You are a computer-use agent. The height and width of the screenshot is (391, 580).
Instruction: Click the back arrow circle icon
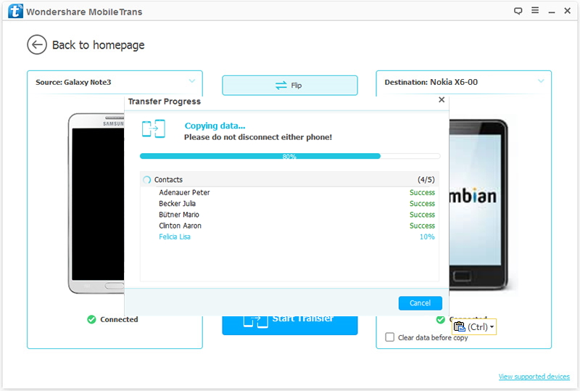[37, 45]
